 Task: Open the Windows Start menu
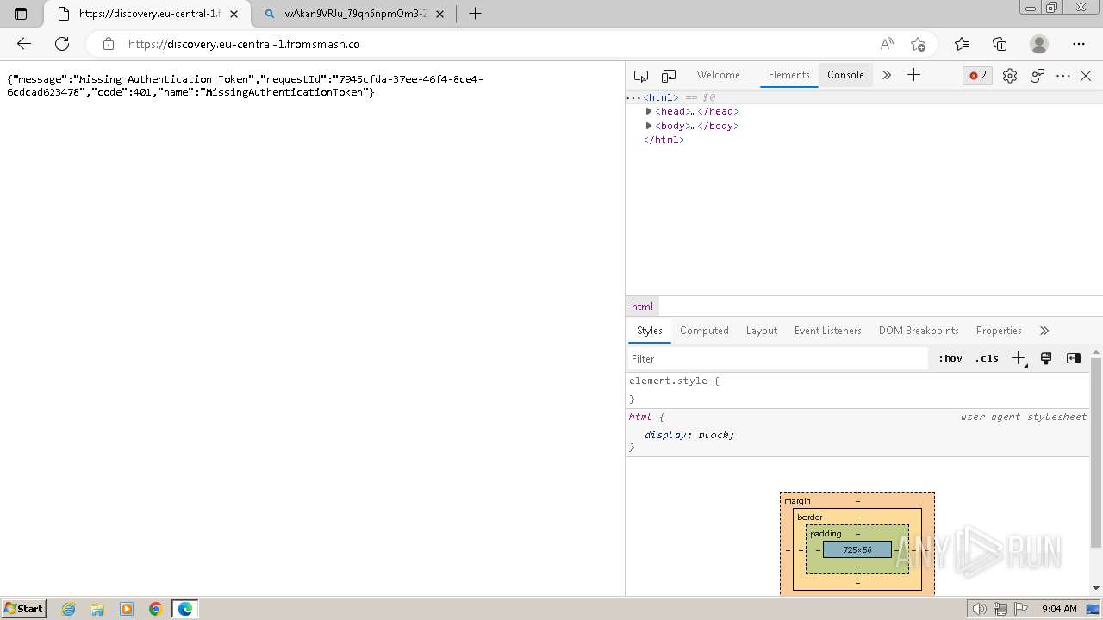coord(23,608)
